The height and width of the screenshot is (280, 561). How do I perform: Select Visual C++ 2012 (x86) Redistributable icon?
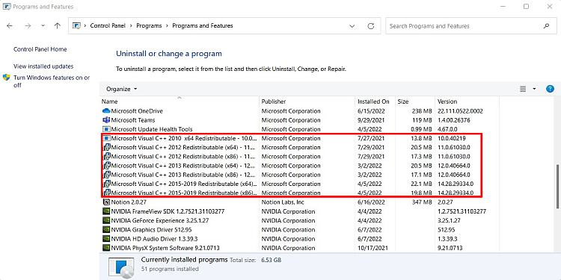coord(106,157)
